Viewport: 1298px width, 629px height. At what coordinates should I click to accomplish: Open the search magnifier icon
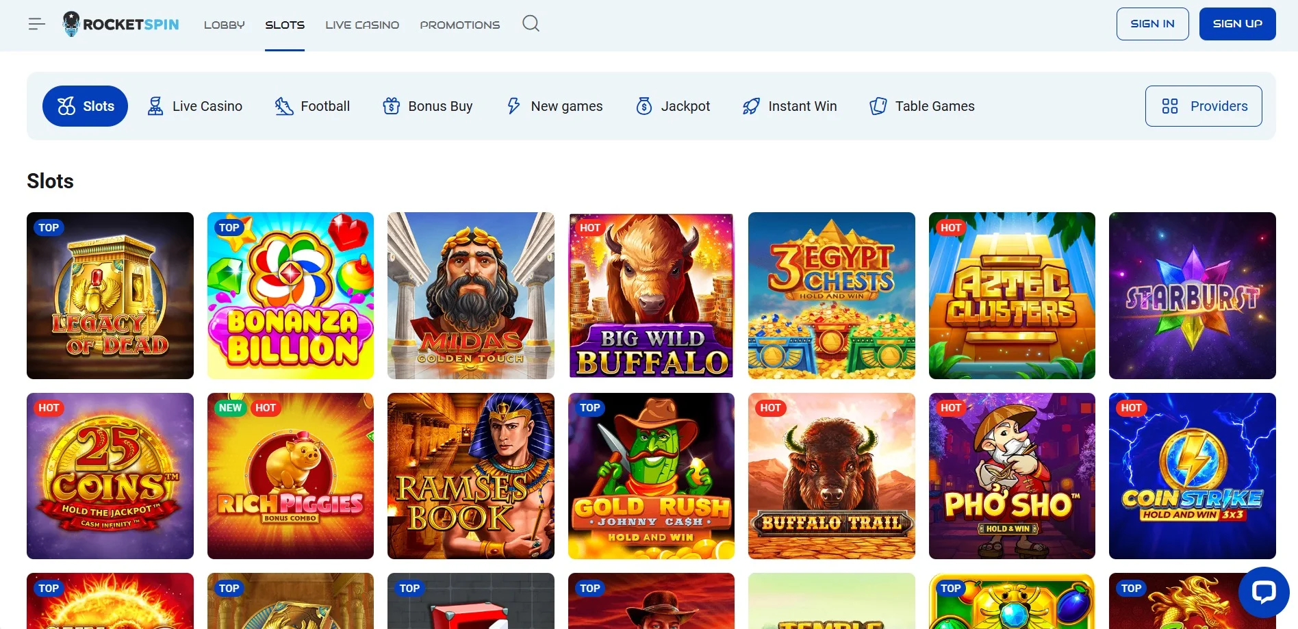531,24
